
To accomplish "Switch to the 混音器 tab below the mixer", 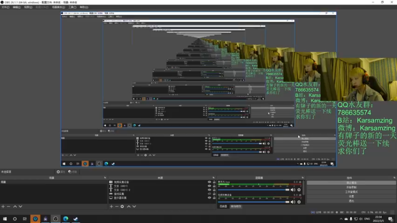I will click(223, 207).
